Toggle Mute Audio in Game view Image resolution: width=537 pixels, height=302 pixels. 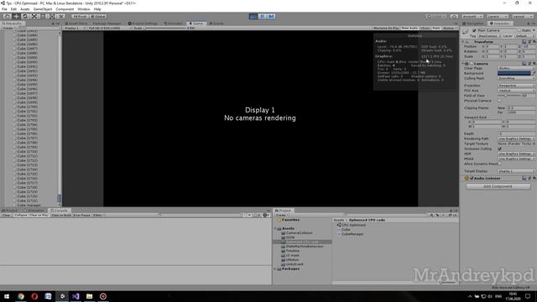point(409,28)
